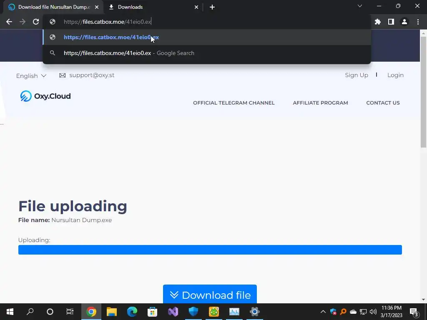Toggle the Chrome side panel icon

point(391,22)
